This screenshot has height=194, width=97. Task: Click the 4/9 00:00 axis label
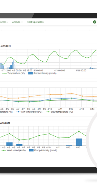coord(38,70)
